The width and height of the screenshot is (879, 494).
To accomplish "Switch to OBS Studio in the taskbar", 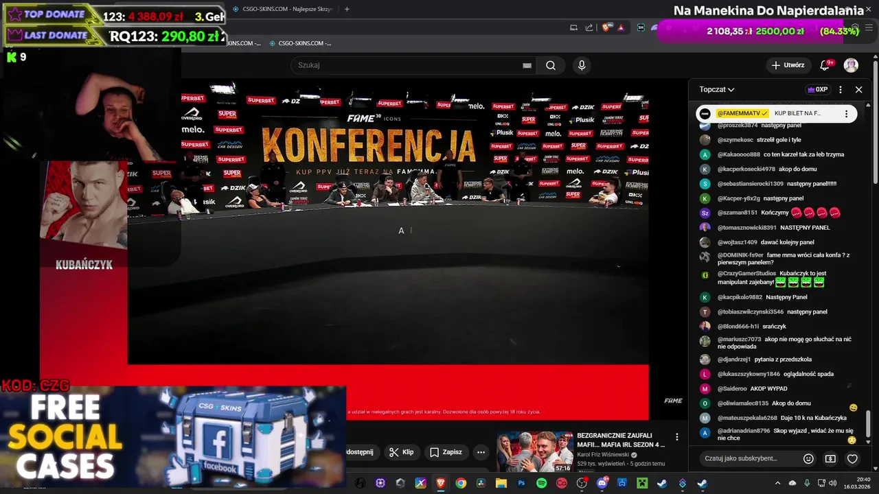I will (582, 483).
